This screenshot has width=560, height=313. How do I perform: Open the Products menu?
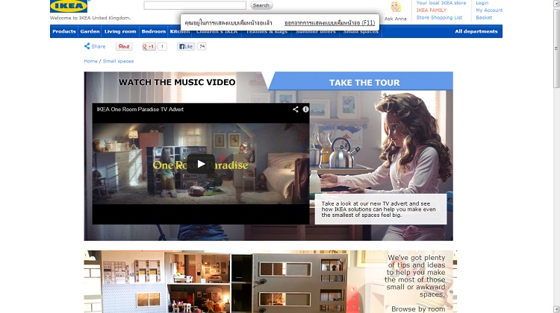64,31
